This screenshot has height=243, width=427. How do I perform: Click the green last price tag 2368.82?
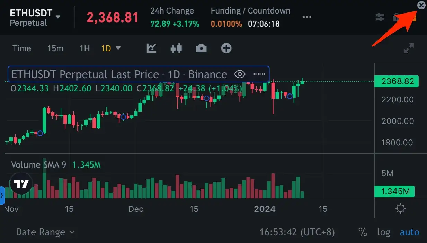click(x=397, y=81)
